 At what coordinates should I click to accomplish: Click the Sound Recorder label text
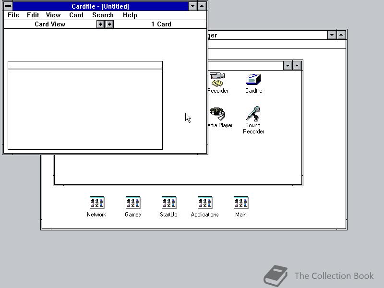[x=253, y=128]
